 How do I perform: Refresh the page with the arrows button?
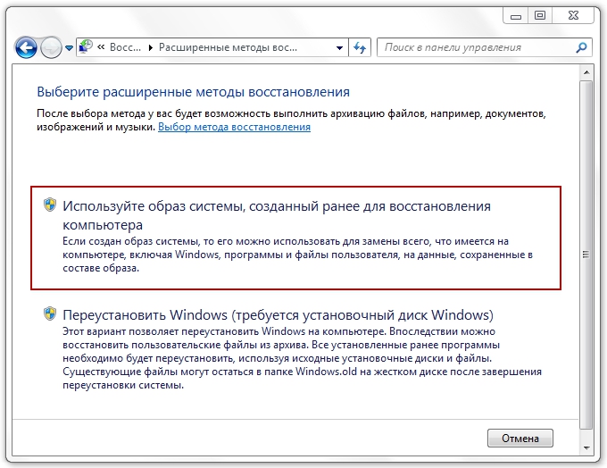360,47
